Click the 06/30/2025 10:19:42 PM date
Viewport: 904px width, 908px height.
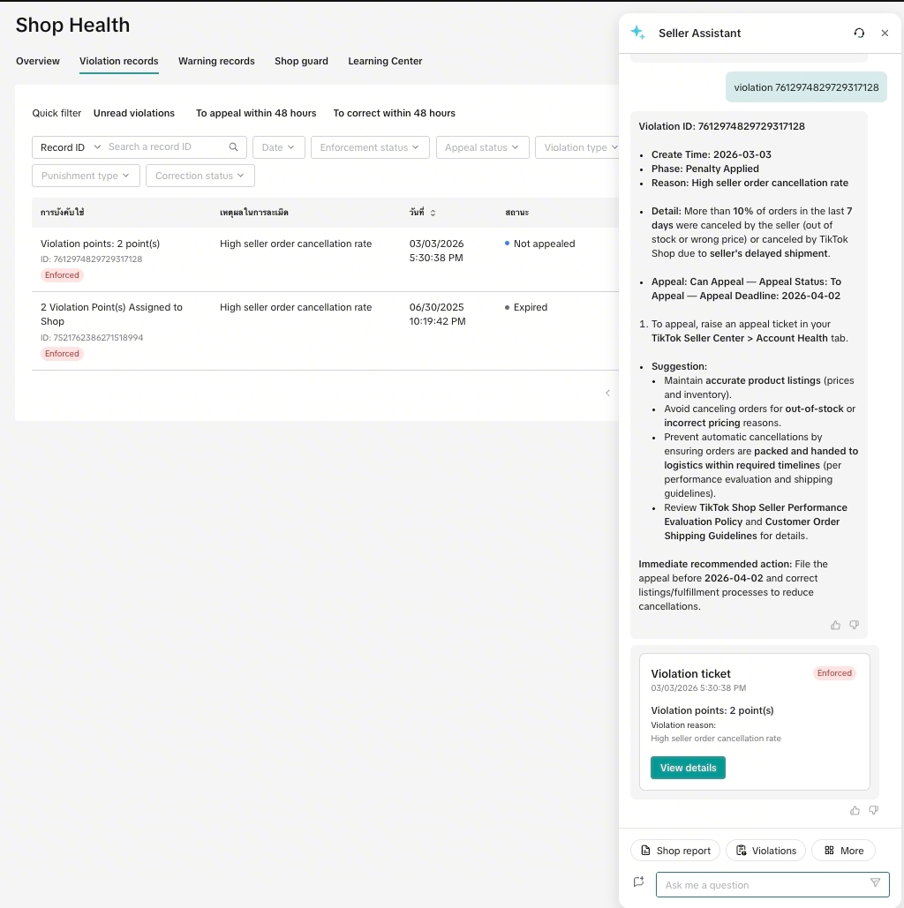point(438,314)
